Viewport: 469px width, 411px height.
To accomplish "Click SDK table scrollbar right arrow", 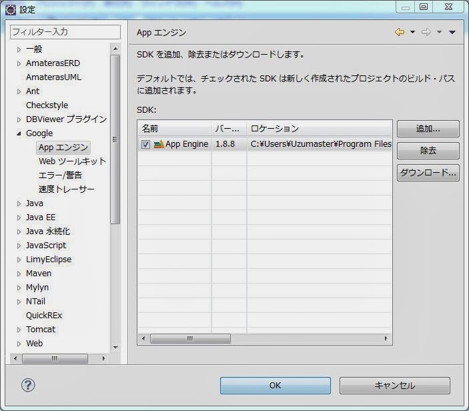I will (x=386, y=338).
